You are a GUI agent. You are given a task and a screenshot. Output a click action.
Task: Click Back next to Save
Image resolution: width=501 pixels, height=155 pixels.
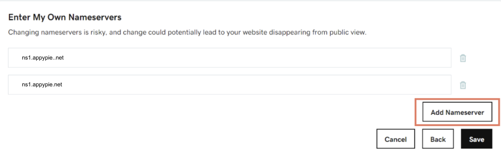click(x=438, y=139)
